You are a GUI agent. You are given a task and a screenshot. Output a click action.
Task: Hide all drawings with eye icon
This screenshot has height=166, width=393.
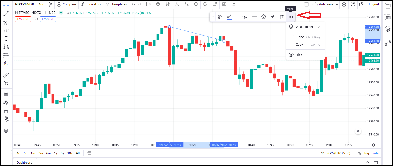(x=6, y=119)
